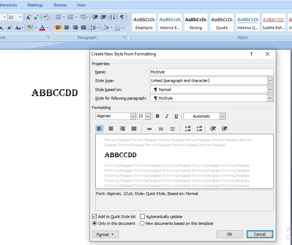Decrease paragraph spacing in dialog

click(199, 129)
